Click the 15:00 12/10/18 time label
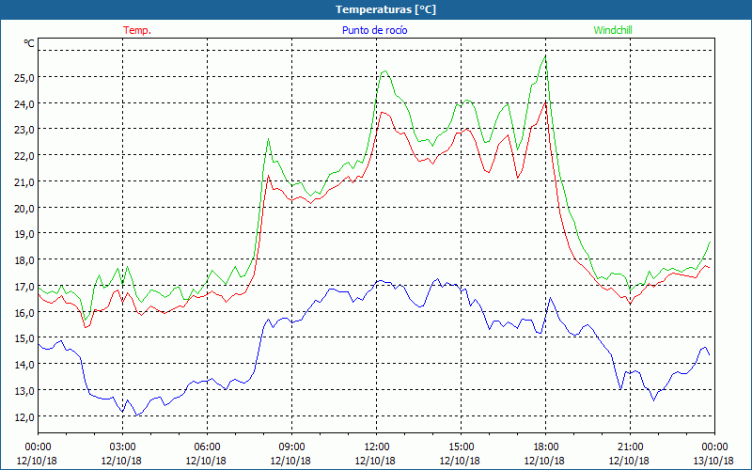 pos(461,454)
